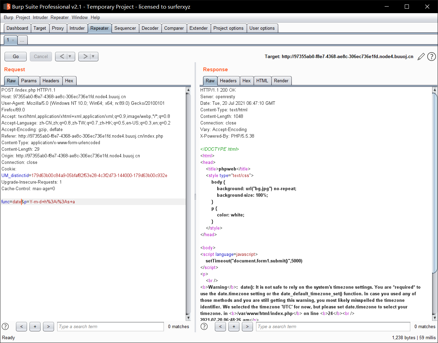Open the Burp menu

click(8, 17)
